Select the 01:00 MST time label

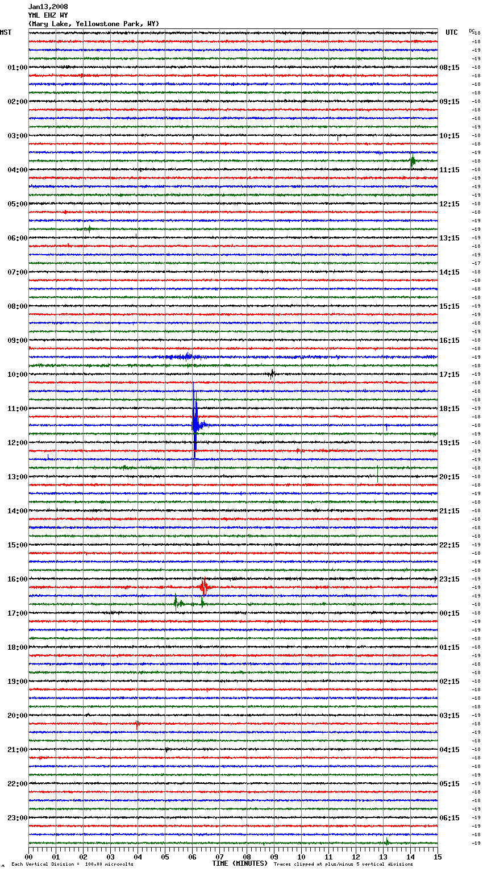coord(18,68)
